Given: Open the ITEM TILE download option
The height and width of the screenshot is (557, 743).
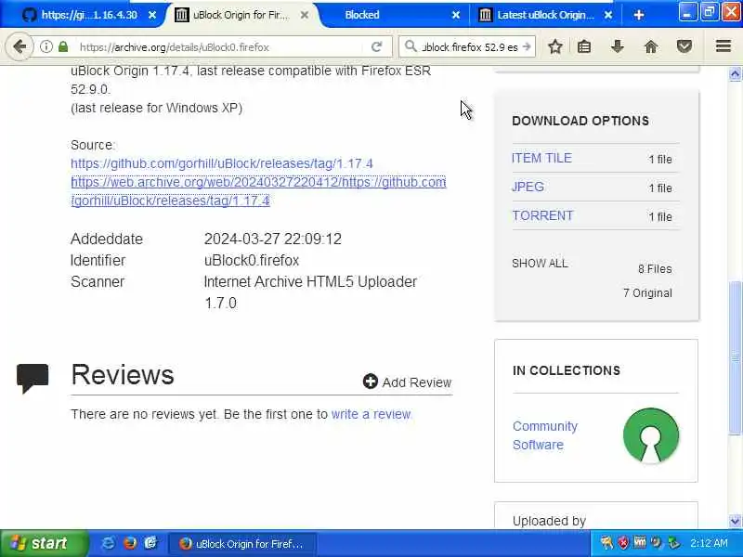Looking at the screenshot, I should point(541,158).
